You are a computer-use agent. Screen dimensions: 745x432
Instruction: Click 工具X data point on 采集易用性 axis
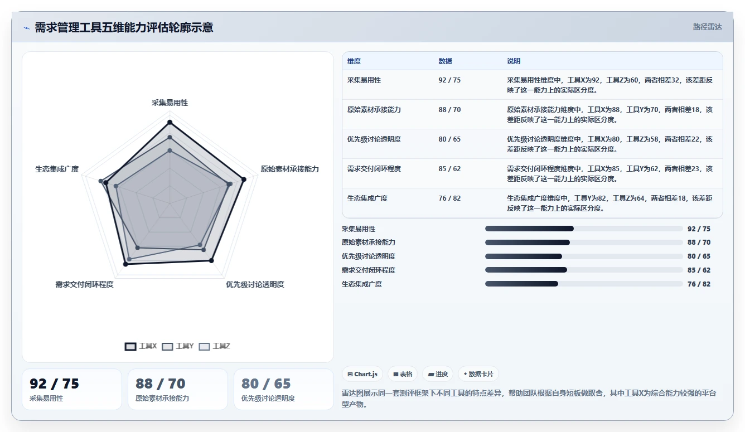click(x=170, y=122)
